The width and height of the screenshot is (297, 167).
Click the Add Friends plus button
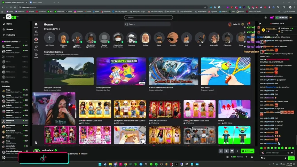point(50,38)
